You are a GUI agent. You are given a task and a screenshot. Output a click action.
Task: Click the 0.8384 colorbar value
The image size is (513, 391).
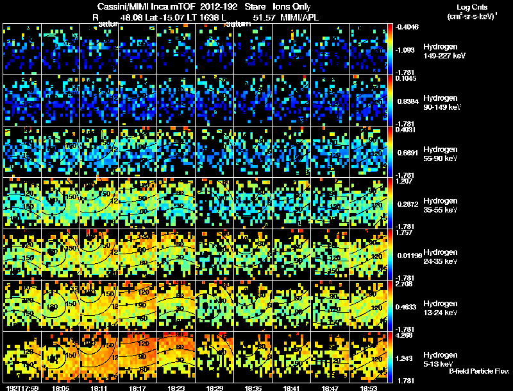(408, 101)
